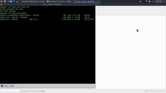Image resolution: width=166 pixels, height=93 pixels.
Task: Launch Firefox from the panel
Action: (x=5, y=2)
